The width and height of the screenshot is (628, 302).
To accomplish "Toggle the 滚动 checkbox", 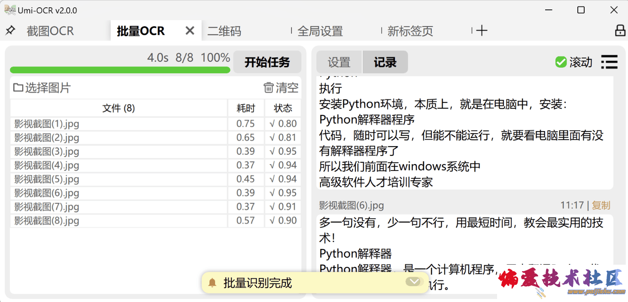I will pos(561,62).
